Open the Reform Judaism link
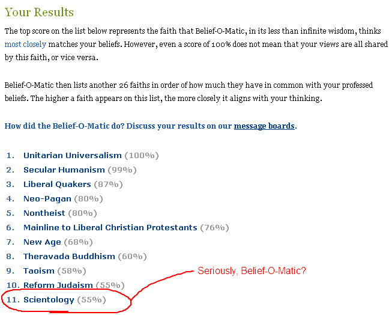Screen dimensions: 392x315 (x=58, y=285)
